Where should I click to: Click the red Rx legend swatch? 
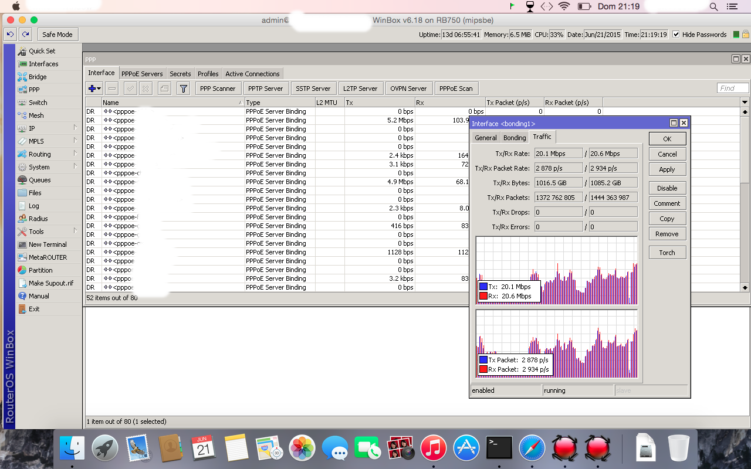483,296
